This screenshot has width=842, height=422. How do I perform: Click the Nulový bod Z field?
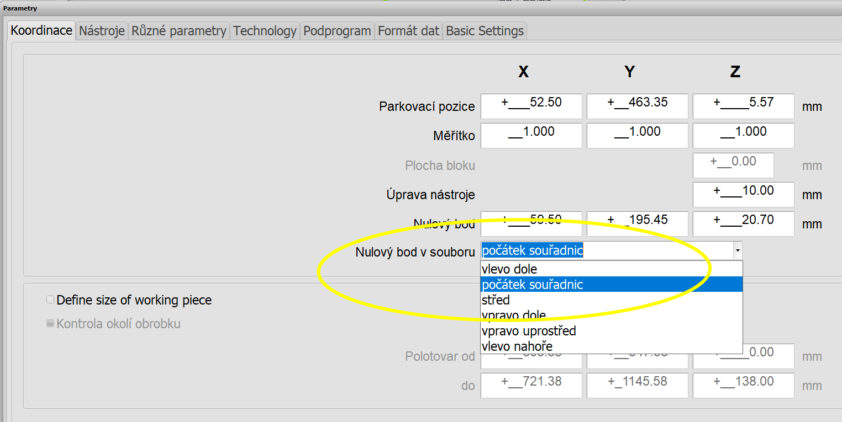[743, 224]
